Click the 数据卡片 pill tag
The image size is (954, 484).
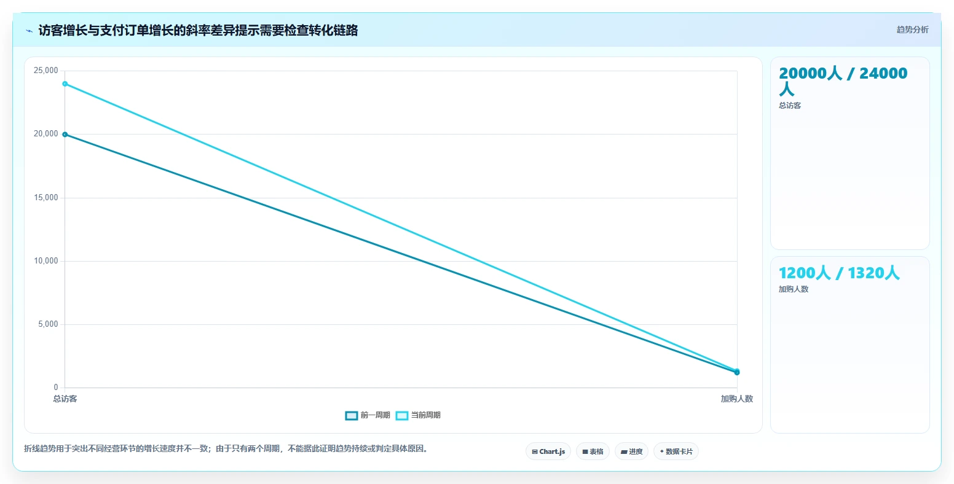click(x=676, y=451)
